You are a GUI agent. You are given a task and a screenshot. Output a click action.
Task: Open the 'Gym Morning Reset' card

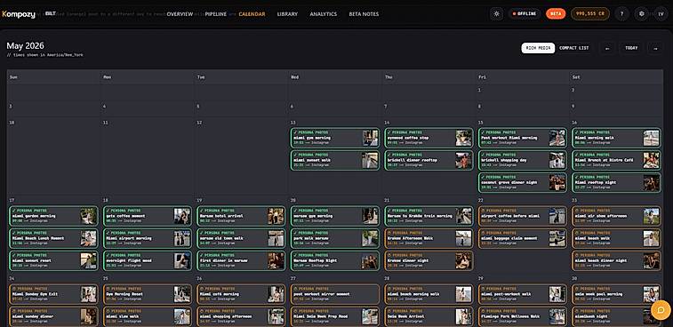click(148, 294)
